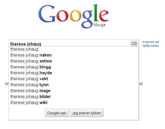Focus the search field containing 'therese johaug'
165x129 pixels.
(x=70, y=43)
